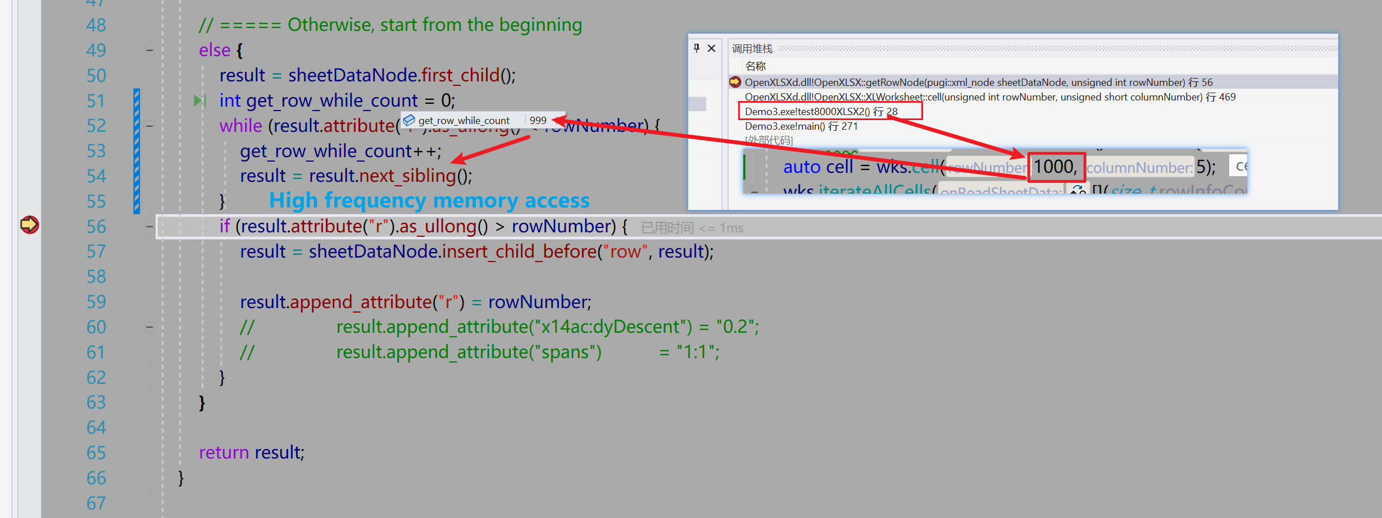Select the XLWorksheet::cell call stack frame
Image resolution: width=1382 pixels, height=518 pixels.
point(990,97)
